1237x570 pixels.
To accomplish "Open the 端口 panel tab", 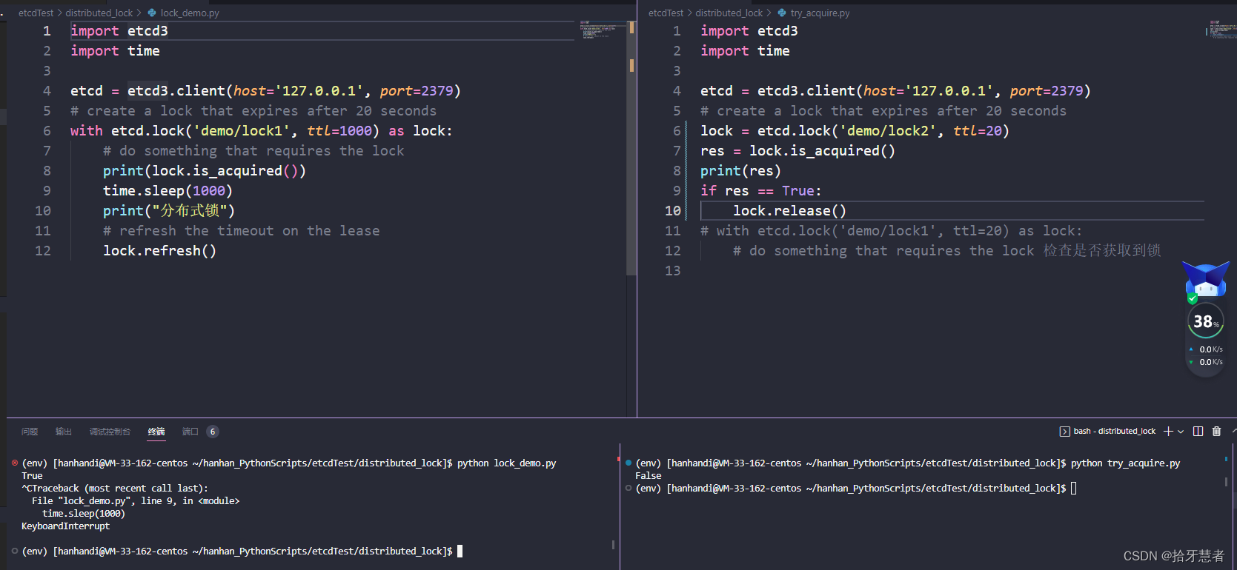I will [190, 432].
